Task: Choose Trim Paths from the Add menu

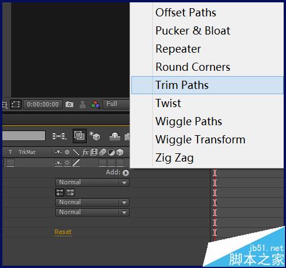Action: (x=207, y=85)
